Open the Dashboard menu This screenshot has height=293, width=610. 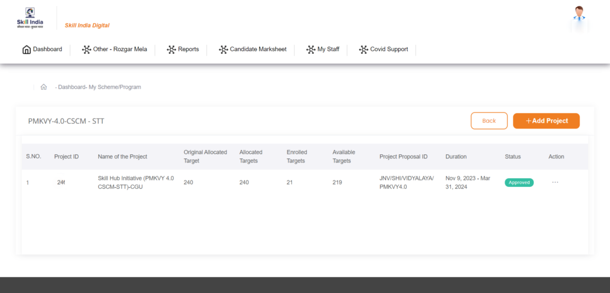pyautogui.click(x=42, y=49)
